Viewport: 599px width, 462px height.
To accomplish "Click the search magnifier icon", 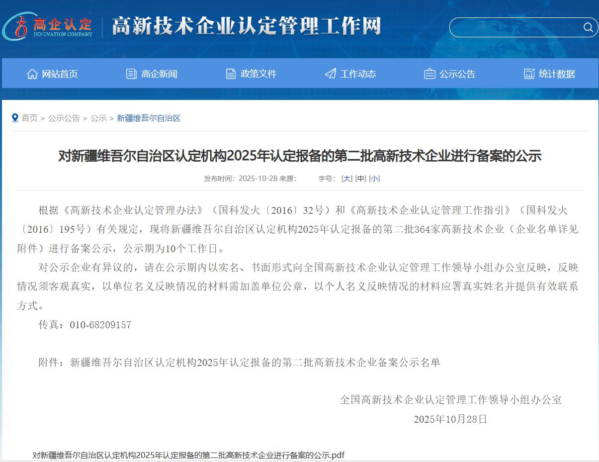I will (588, 27).
